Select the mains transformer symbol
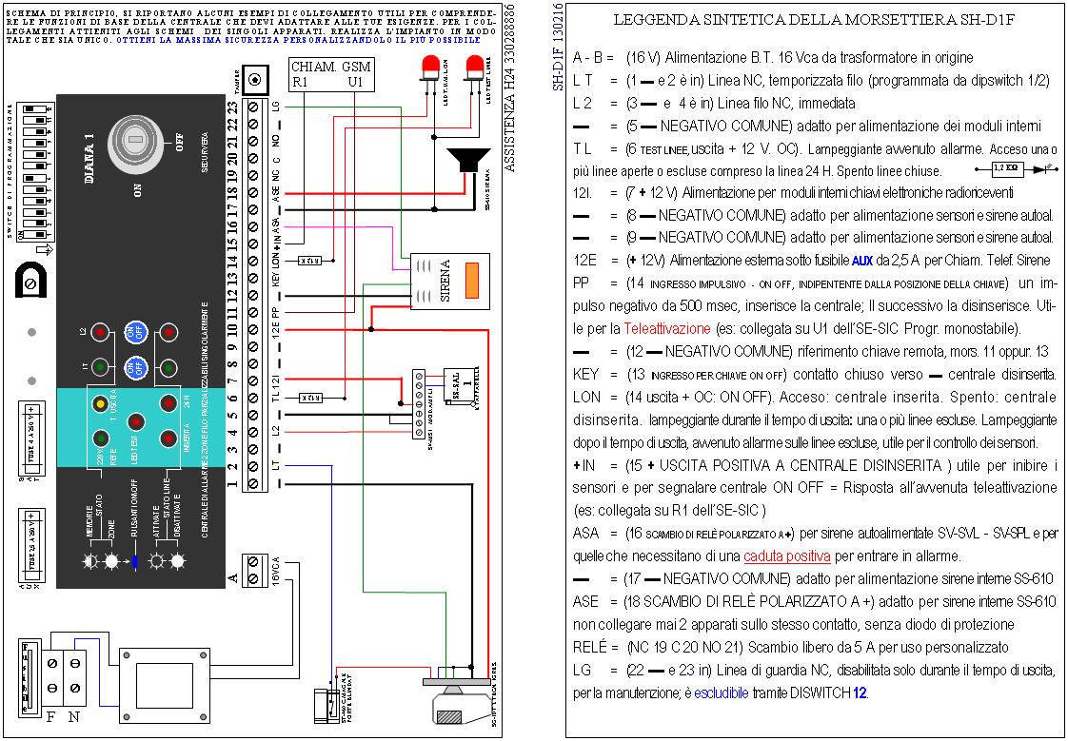 tap(164, 686)
